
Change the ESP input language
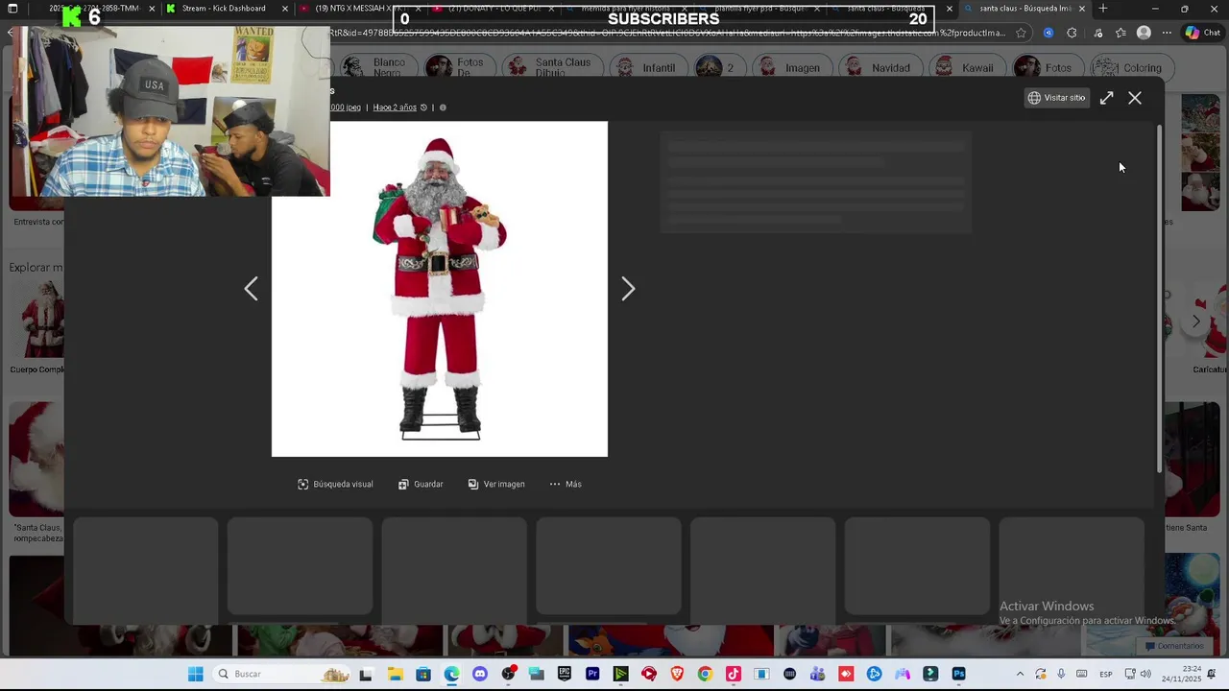click(x=1106, y=674)
